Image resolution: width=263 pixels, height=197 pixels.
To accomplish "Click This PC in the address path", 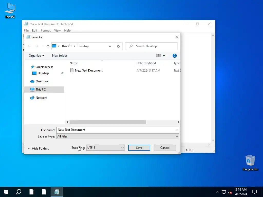I will tap(67, 46).
